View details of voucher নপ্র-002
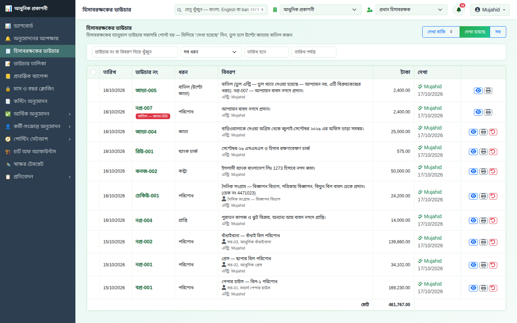 474,242
